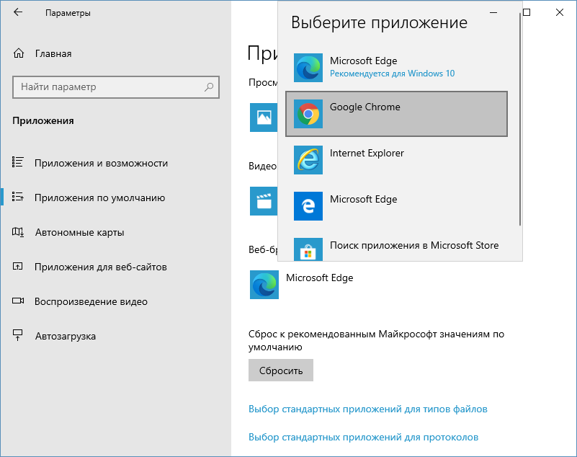577x457 pixels.
Task: Click the Сброс к рекомендованным Майкрософт значениям text
Action: [376, 340]
